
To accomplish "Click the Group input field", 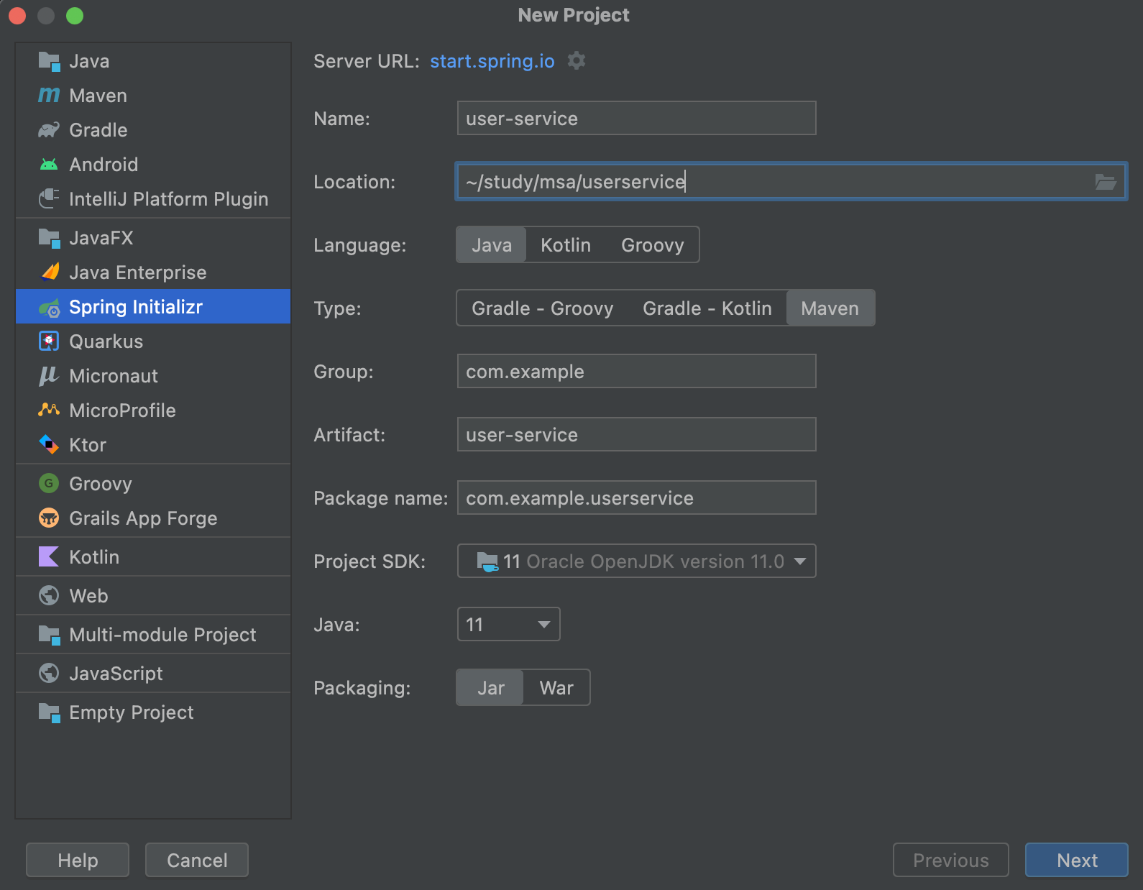I will click(x=637, y=372).
